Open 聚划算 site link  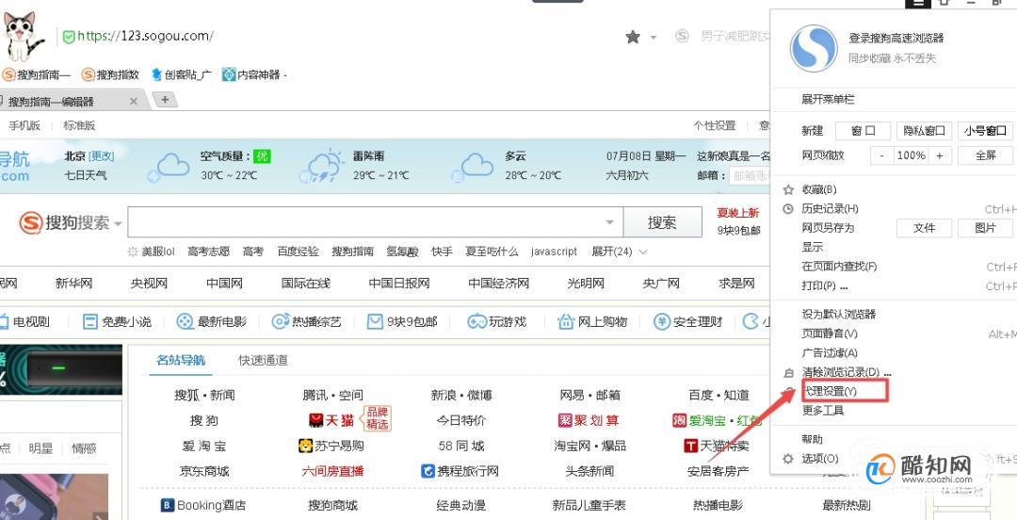589,420
